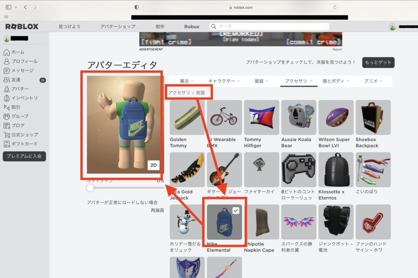Select the Chipotle Napkin Cape accessory

coord(262,222)
